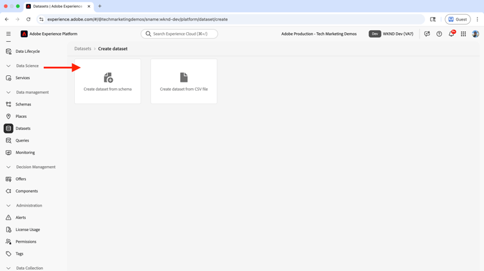
Task: Click the tab search icon beside Guest
Action: [x=433, y=19]
